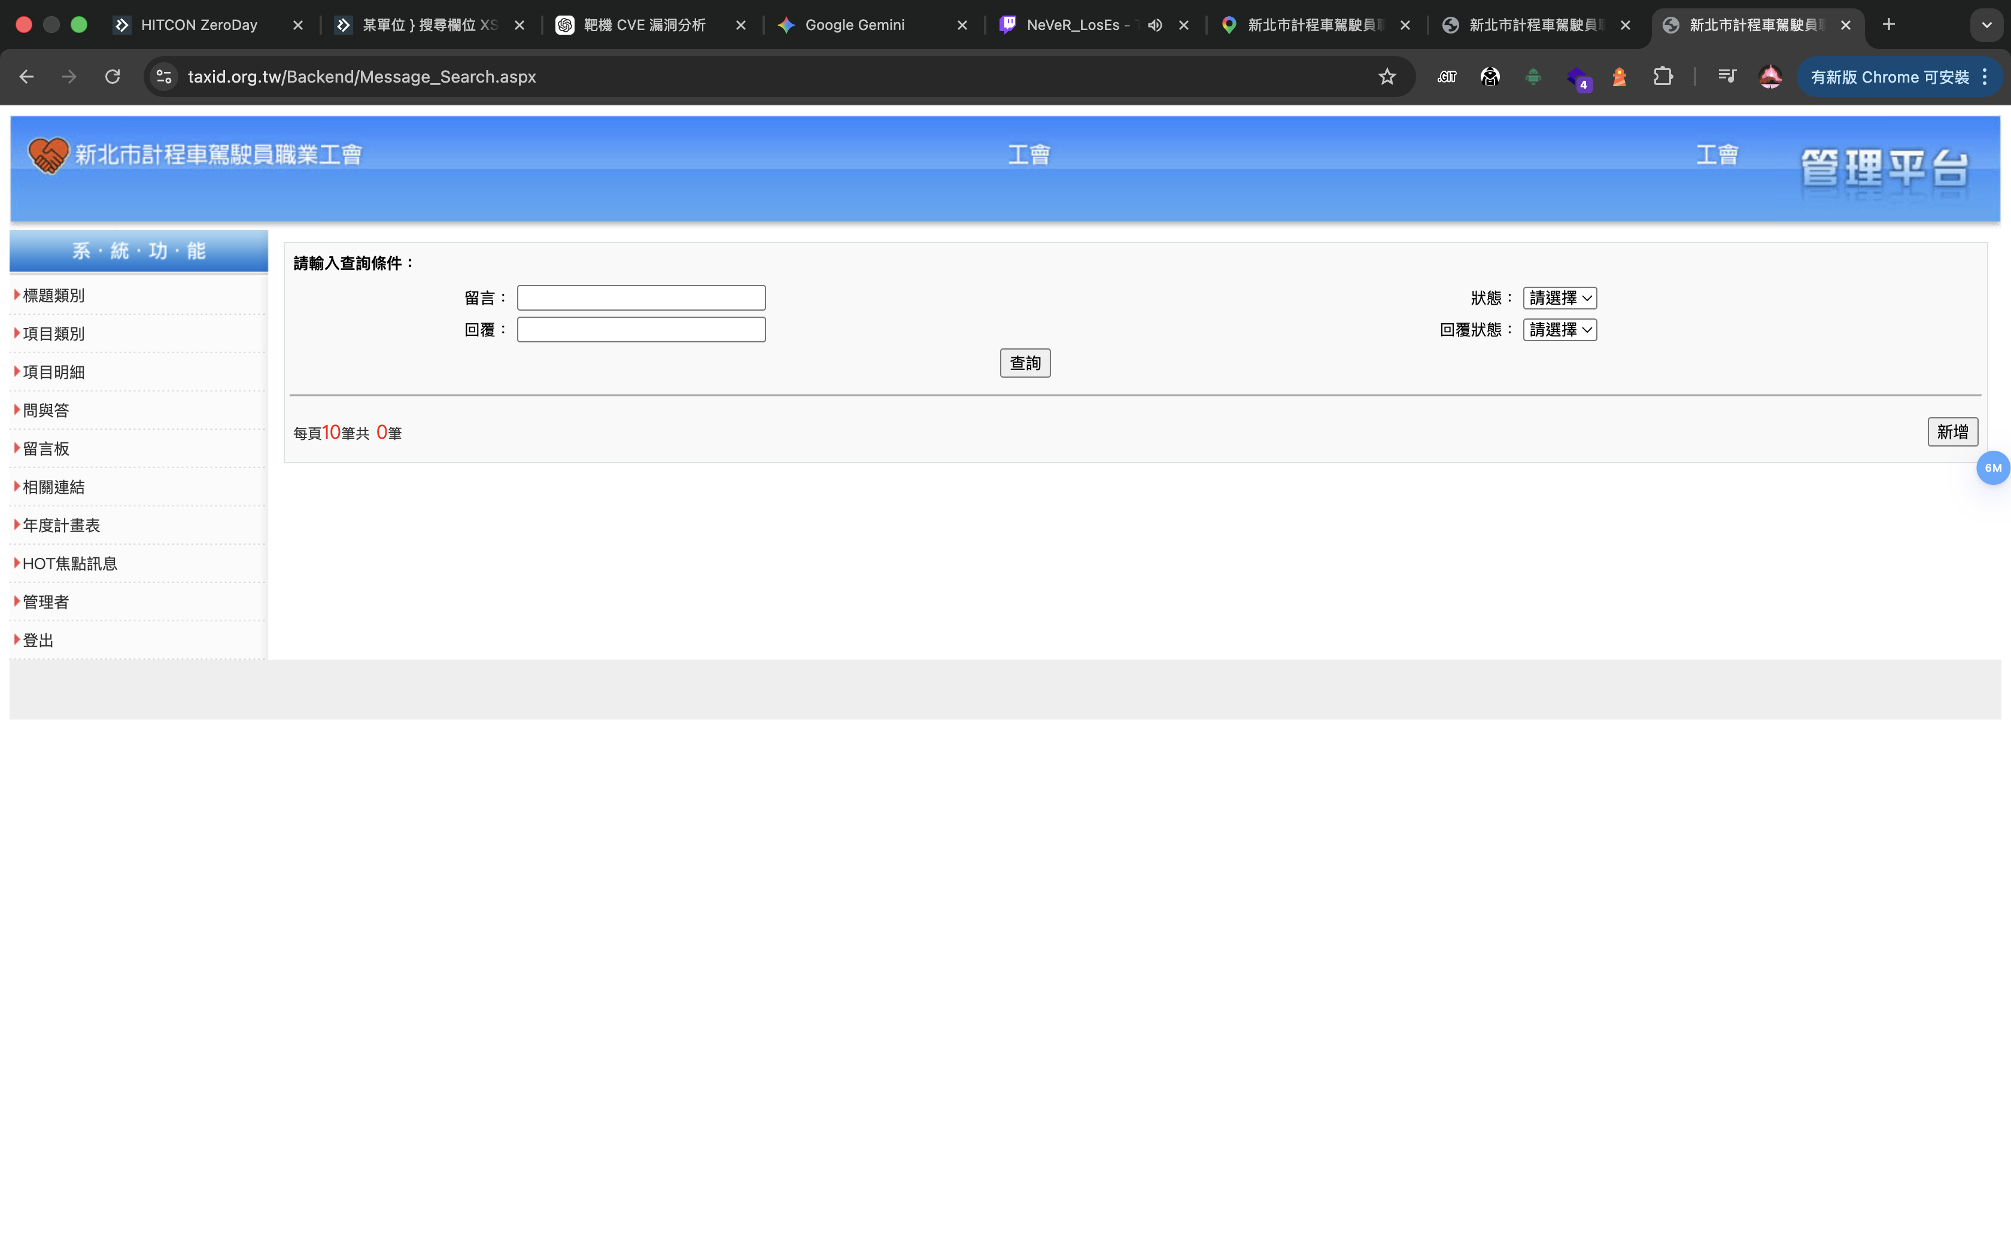
Task: Open the 回覆狀態 dropdown
Action: click(1560, 330)
